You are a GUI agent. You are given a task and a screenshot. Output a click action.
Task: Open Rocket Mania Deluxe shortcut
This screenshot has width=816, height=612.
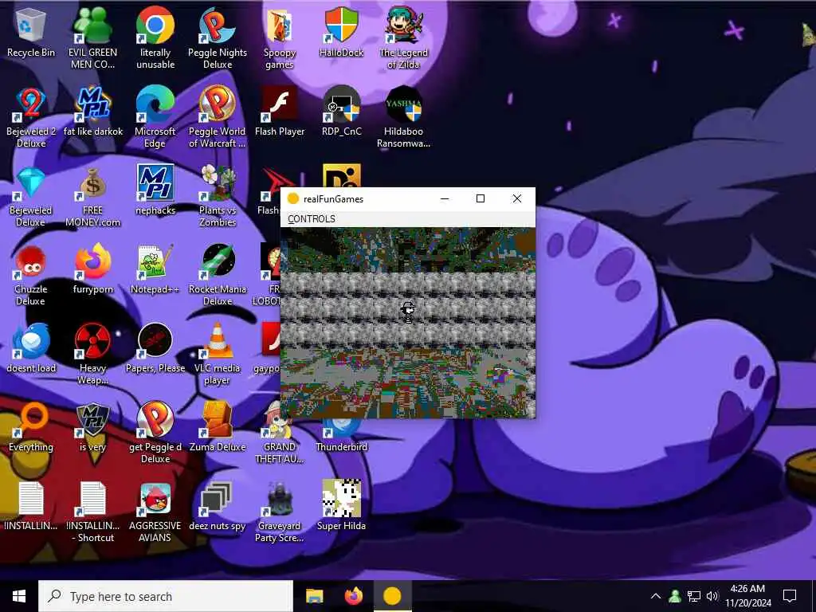click(x=218, y=275)
